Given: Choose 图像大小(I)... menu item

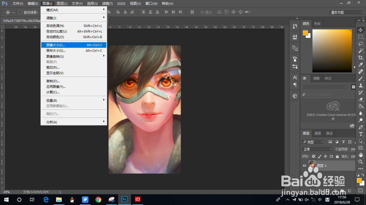Looking at the screenshot, I should [x=74, y=45].
